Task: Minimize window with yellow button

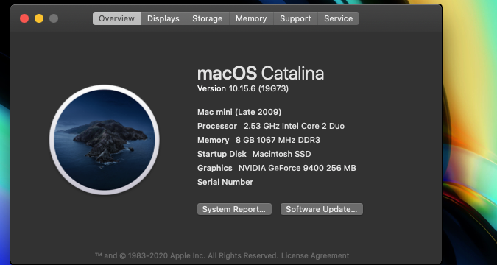Action: click(39, 18)
